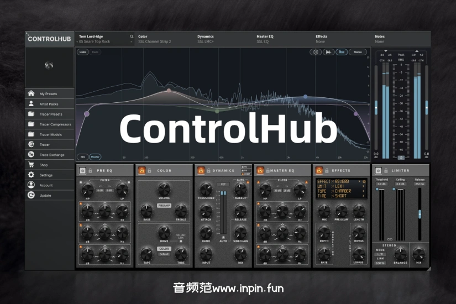Viewport: 456px width, 304px height.
Task: Toggle Color module power button
Action: [142, 170]
